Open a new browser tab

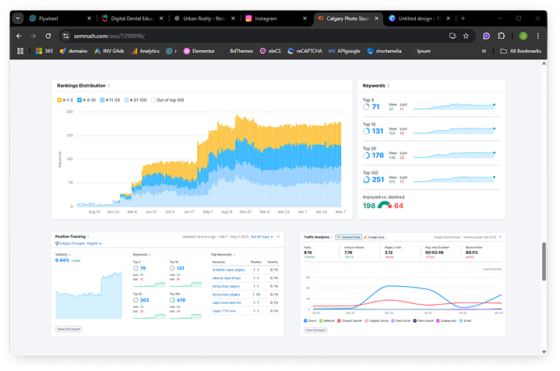[x=463, y=18]
